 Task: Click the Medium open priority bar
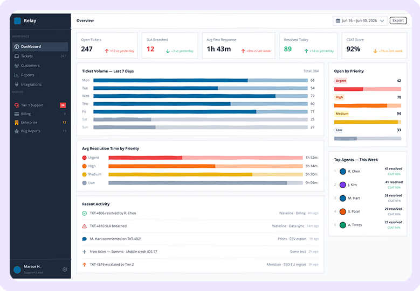(x=368, y=122)
